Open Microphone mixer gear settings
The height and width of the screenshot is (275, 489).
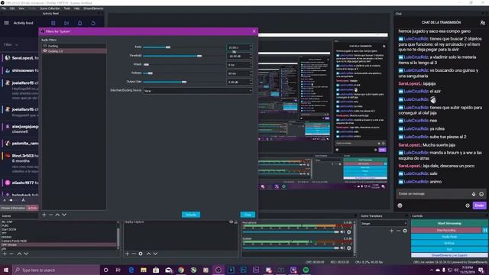pyautogui.click(x=349, y=231)
